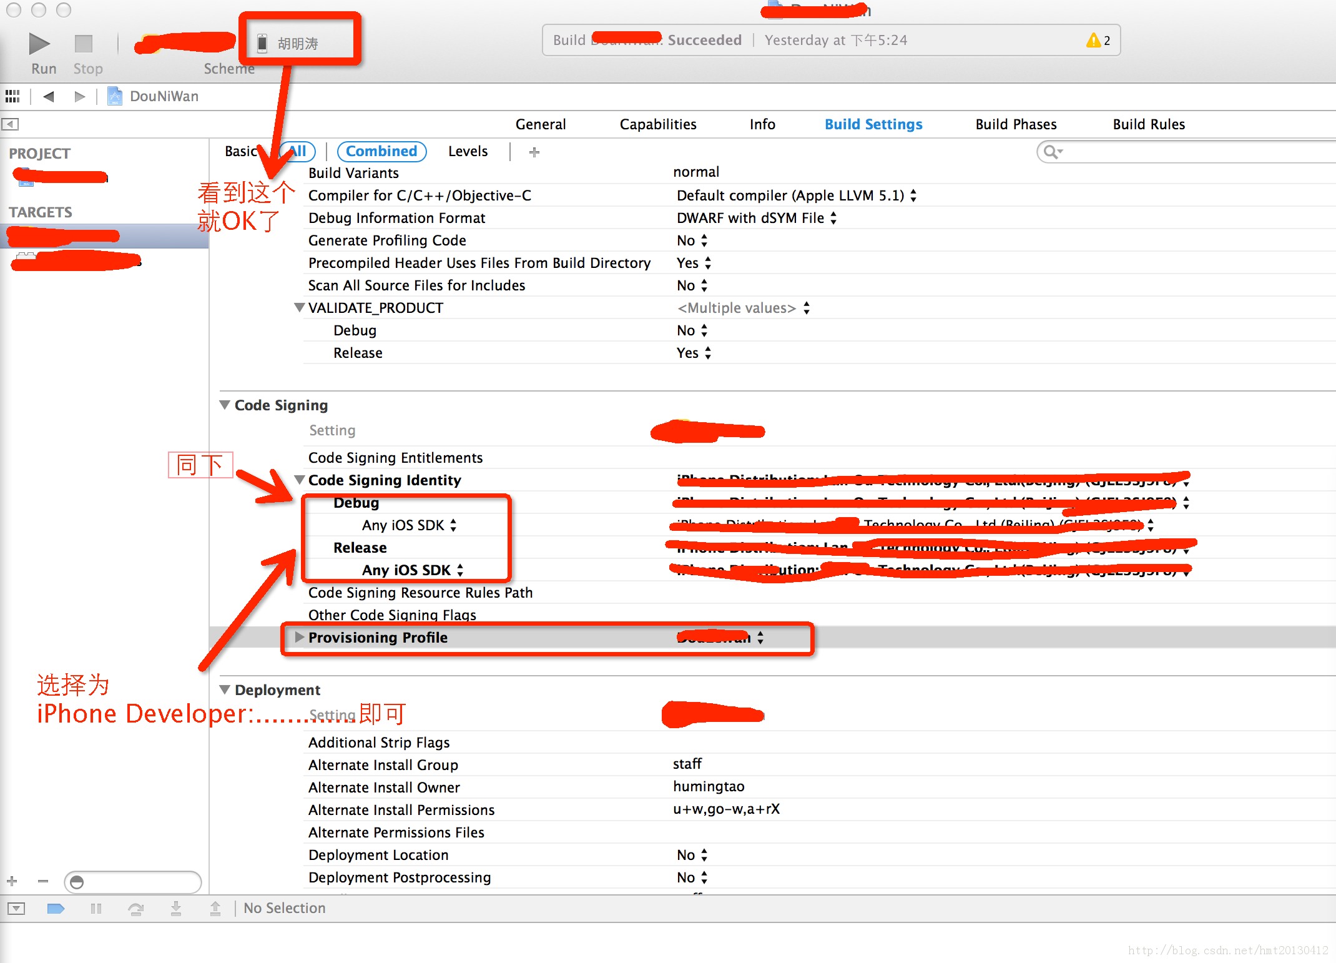The width and height of the screenshot is (1336, 963).
Task: Show All build settings filter
Action: (298, 151)
